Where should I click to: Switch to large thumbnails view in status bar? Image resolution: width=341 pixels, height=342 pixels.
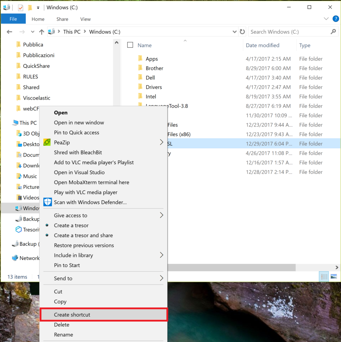[333, 277]
